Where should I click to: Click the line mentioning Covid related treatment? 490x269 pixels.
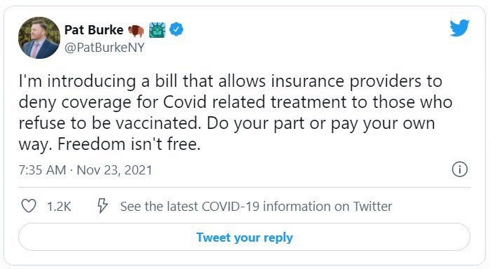[236, 102]
